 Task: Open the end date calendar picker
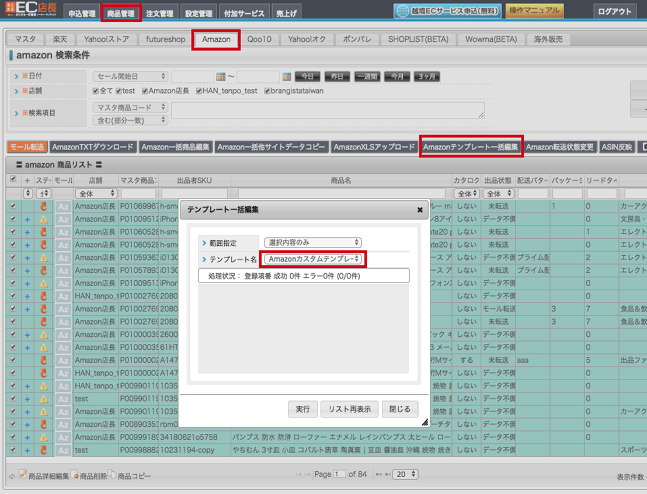(287, 76)
